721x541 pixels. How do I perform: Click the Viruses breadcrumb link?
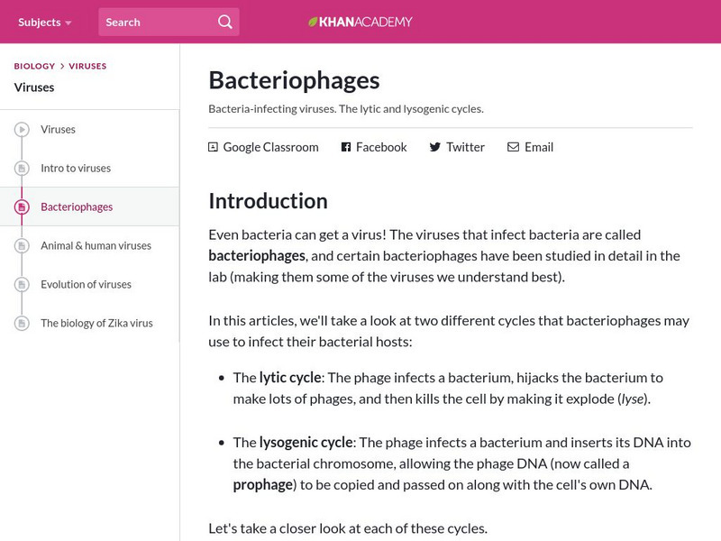pyautogui.click(x=87, y=66)
